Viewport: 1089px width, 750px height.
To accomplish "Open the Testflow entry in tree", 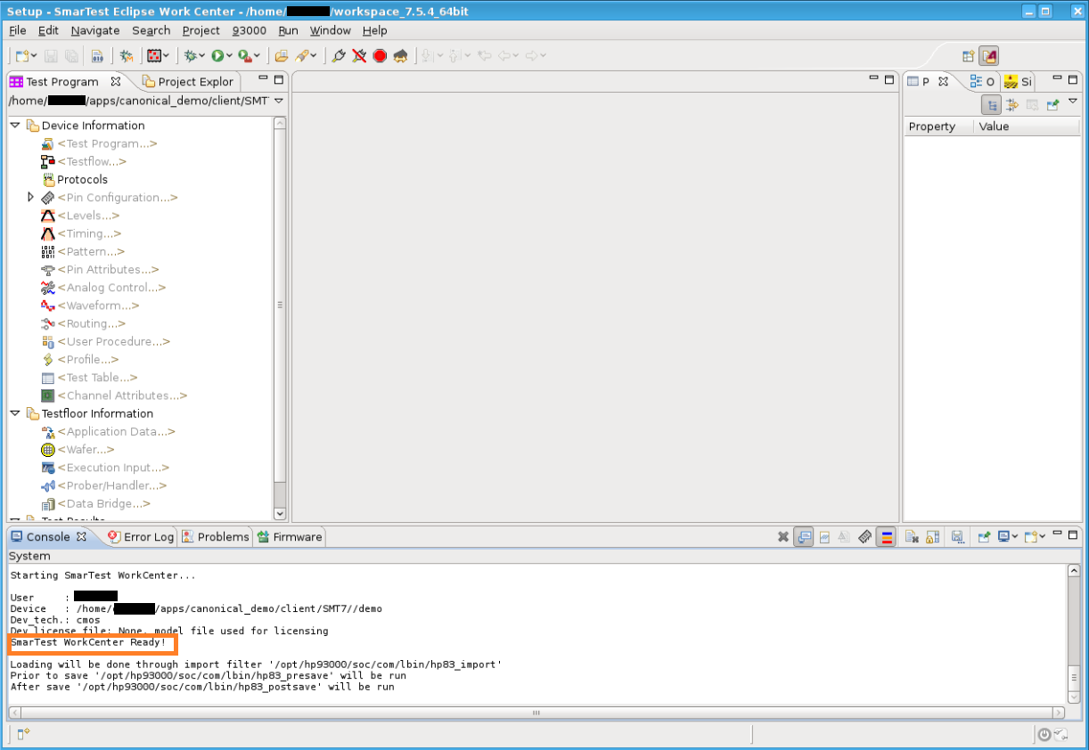I will coord(91,162).
